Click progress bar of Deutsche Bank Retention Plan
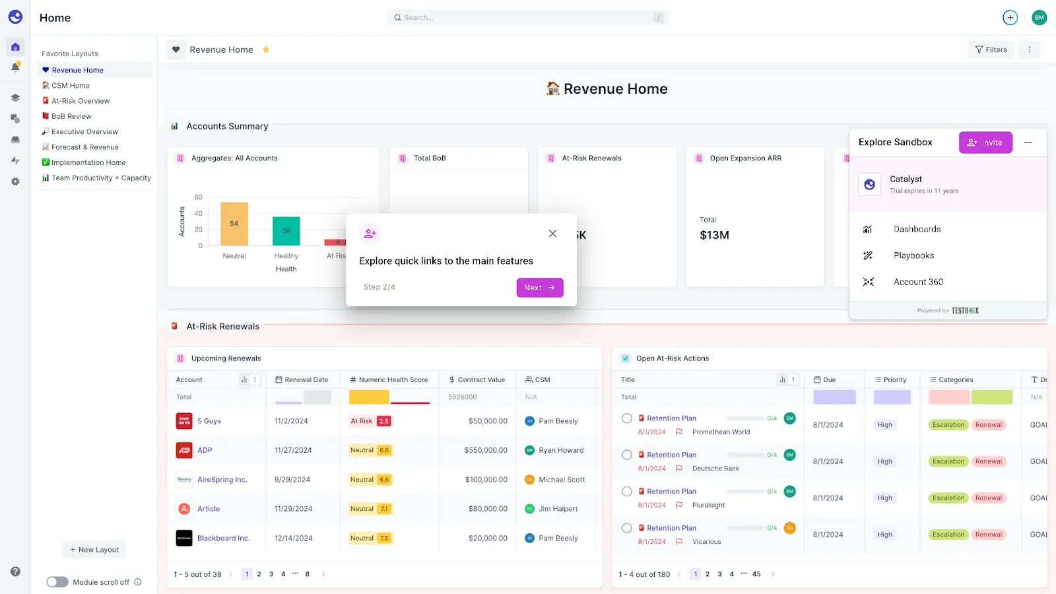The height and width of the screenshot is (594, 1056). coord(745,455)
